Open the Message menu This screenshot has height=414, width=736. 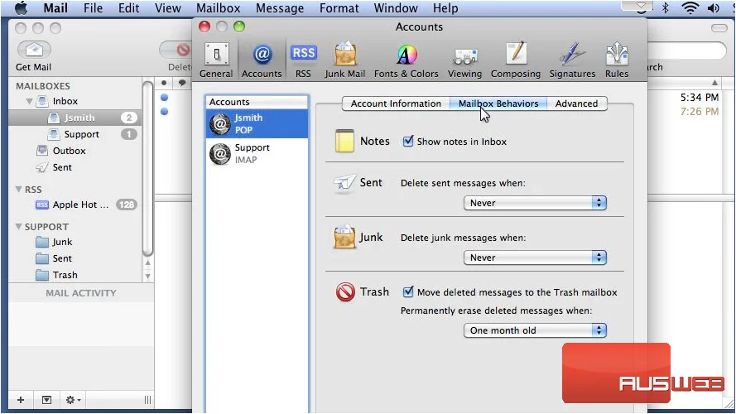[280, 8]
